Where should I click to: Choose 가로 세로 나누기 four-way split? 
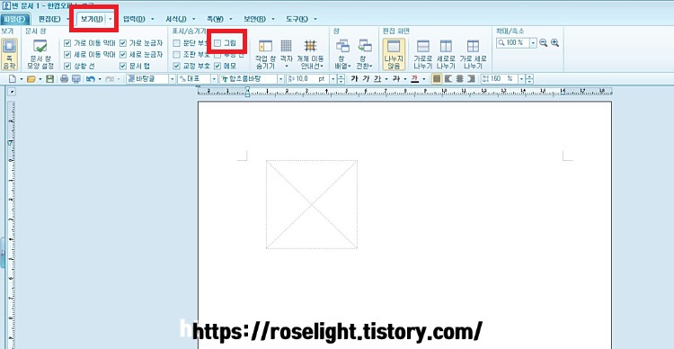(473, 55)
